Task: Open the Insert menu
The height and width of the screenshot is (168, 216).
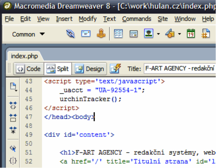Action: (x=64, y=19)
